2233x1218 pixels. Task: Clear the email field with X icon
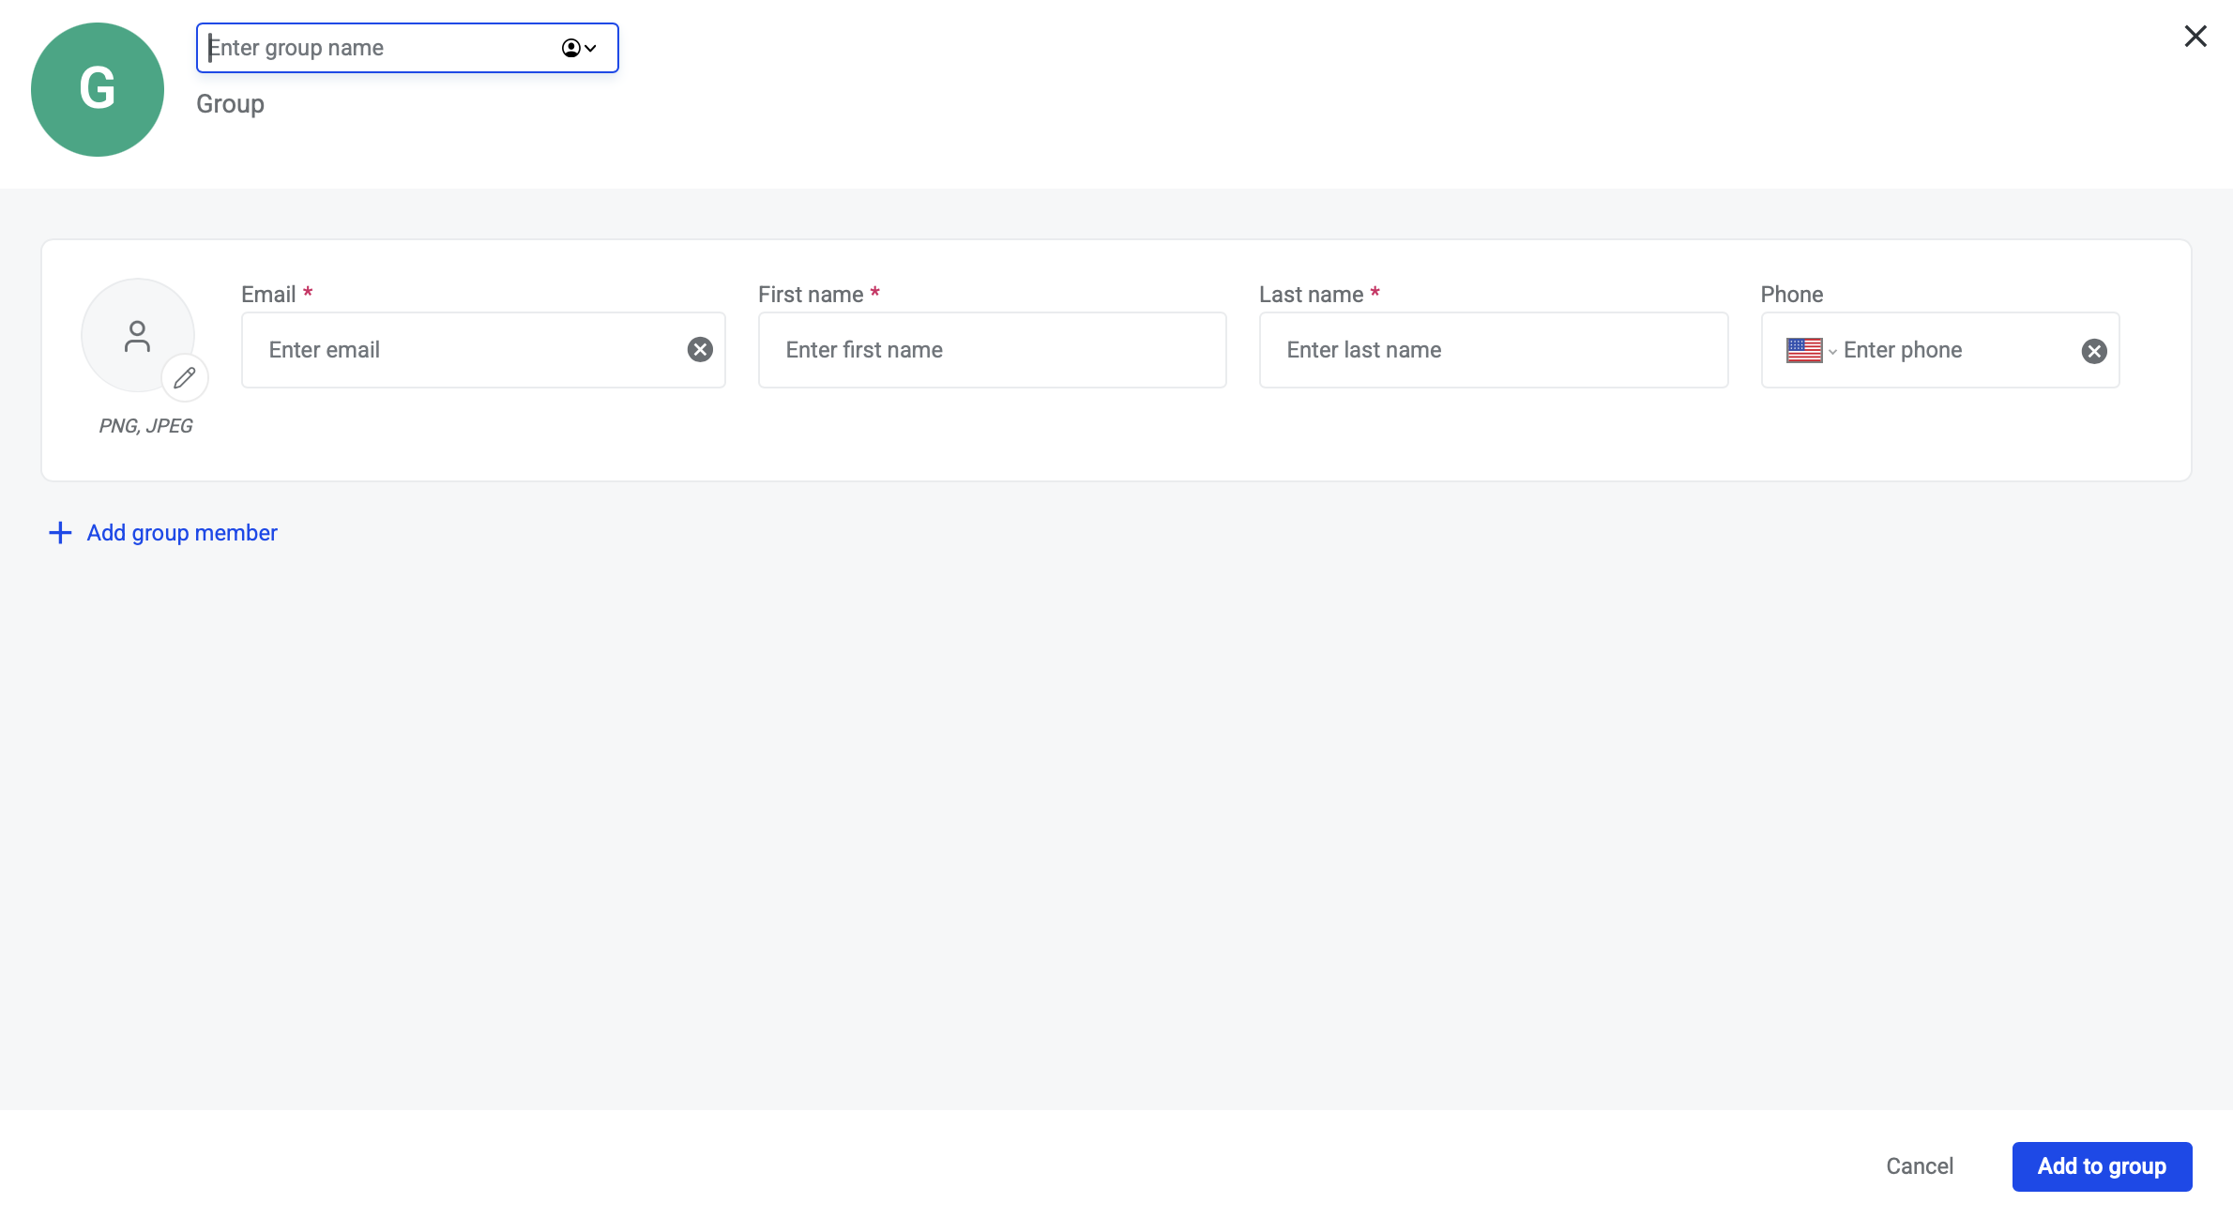click(700, 350)
